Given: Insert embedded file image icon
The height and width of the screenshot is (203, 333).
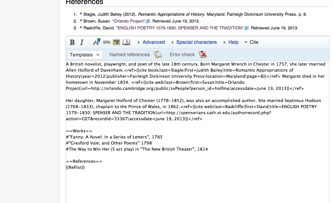Looking at the screenshot, I should 116,42.
